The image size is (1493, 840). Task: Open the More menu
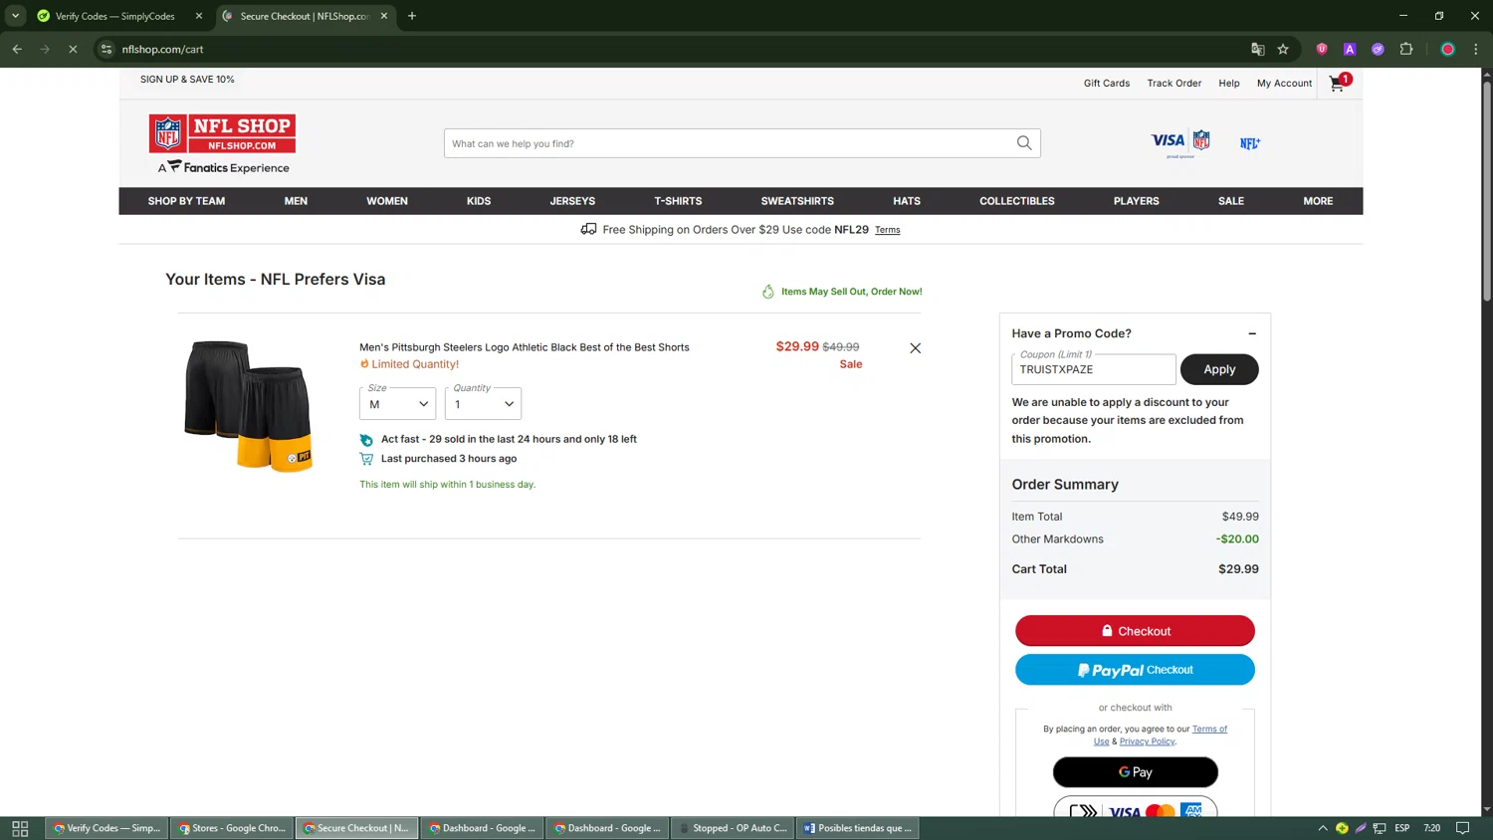1318,201
